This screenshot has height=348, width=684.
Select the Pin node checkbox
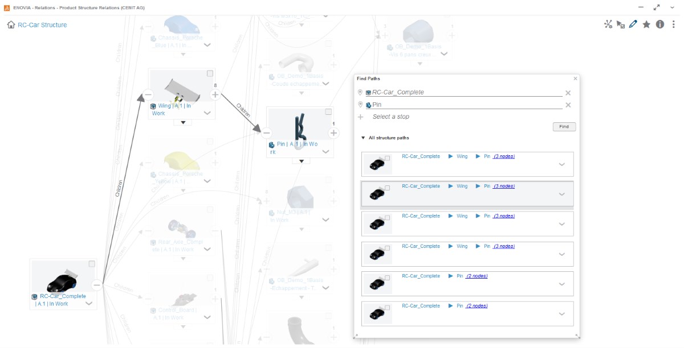pos(329,112)
